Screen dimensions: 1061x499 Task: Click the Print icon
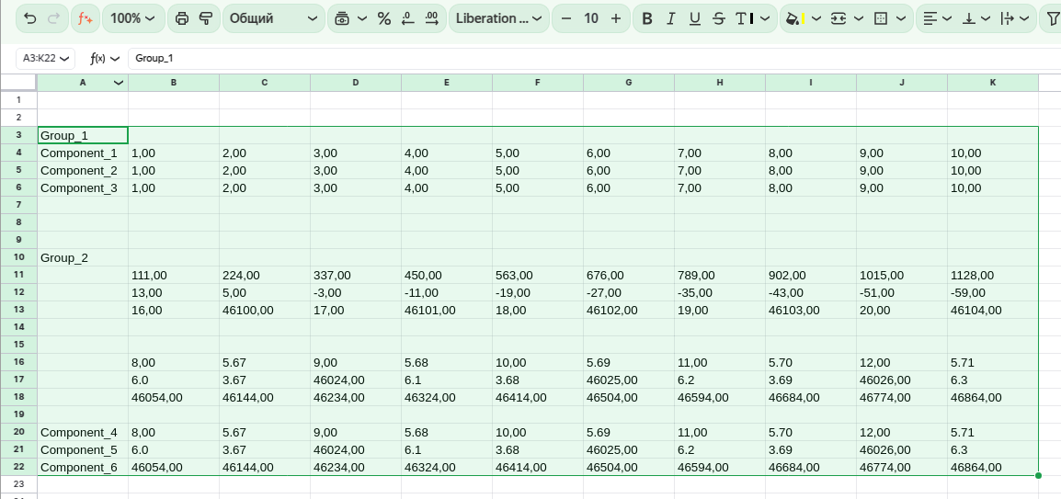(181, 18)
